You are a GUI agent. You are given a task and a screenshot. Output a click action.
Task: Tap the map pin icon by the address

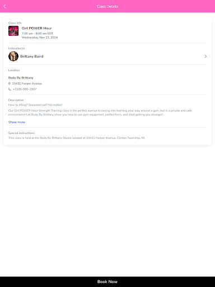[x=10, y=84]
